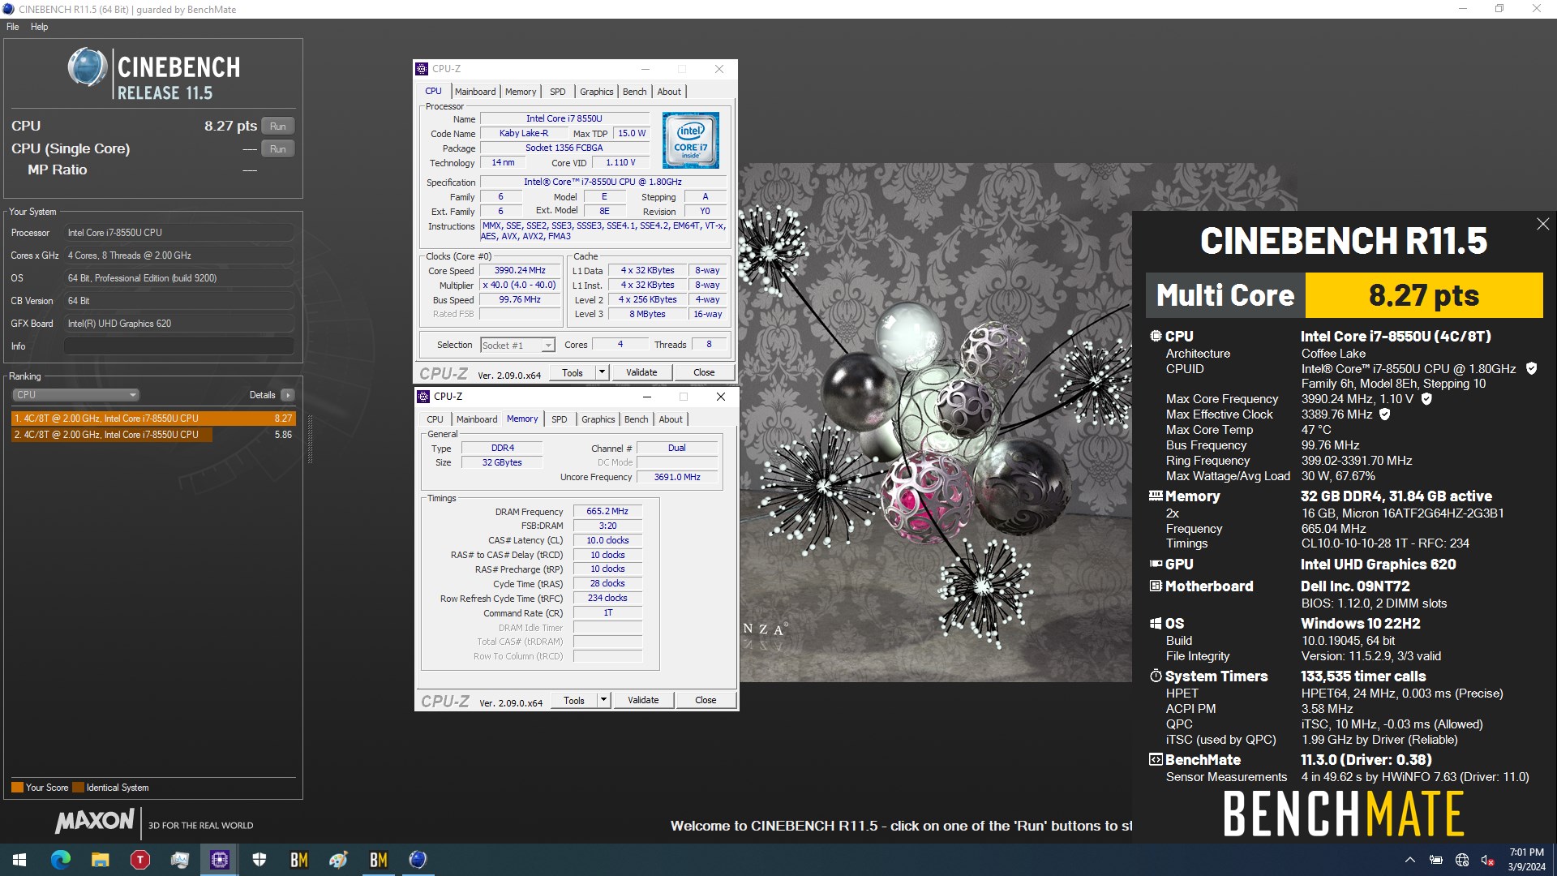The height and width of the screenshot is (876, 1557).
Task: Click the rendered spheres image
Action: click(x=937, y=422)
